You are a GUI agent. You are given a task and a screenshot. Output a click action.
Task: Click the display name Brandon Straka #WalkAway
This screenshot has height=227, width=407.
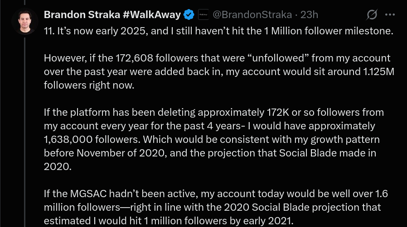112,15
